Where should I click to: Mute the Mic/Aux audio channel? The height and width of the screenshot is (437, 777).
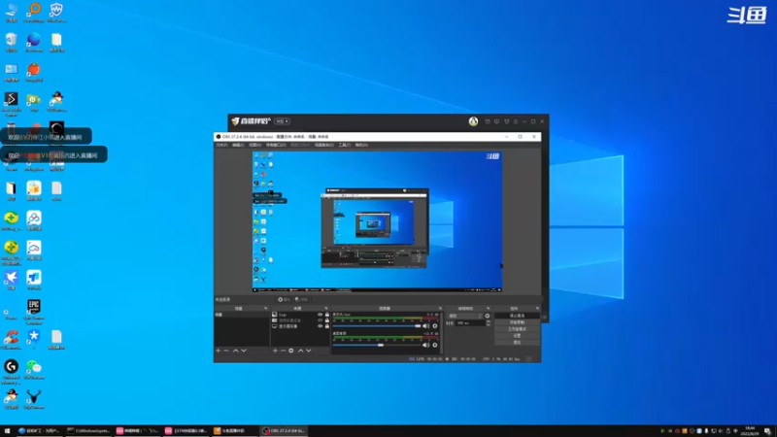point(425,326)
